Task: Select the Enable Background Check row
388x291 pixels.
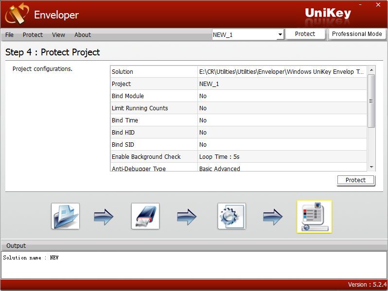Action: point(239,156)
